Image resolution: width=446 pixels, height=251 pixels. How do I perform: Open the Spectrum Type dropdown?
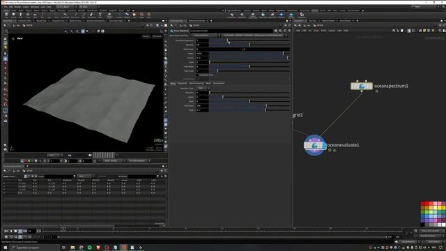pos(203,89)
